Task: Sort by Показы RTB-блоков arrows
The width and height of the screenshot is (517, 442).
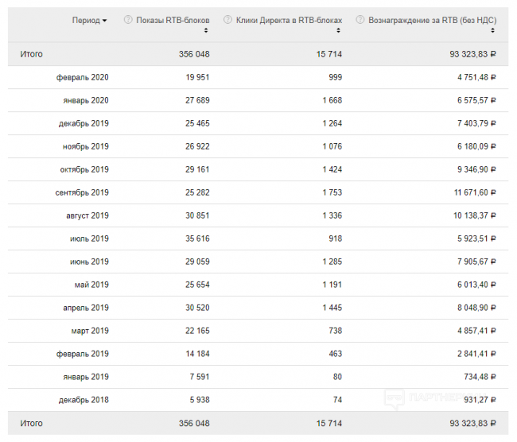Action: click(x=206, y=30)
